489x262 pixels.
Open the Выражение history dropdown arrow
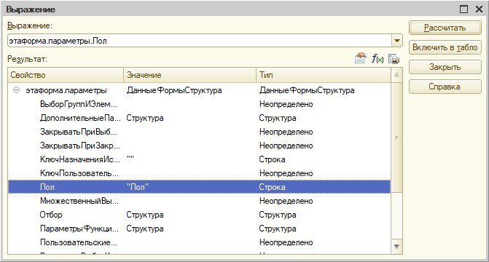pos(396,41)
